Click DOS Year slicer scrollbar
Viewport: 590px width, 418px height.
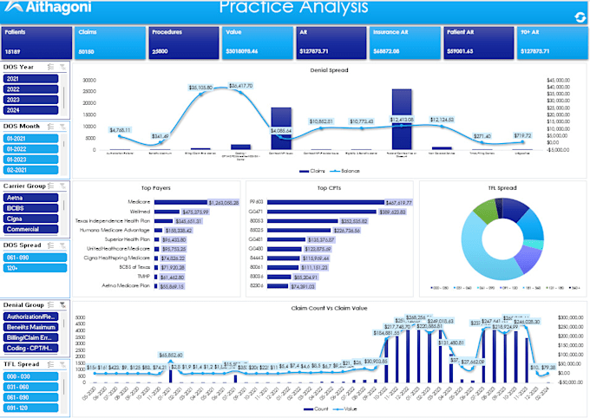click(64, 97)
